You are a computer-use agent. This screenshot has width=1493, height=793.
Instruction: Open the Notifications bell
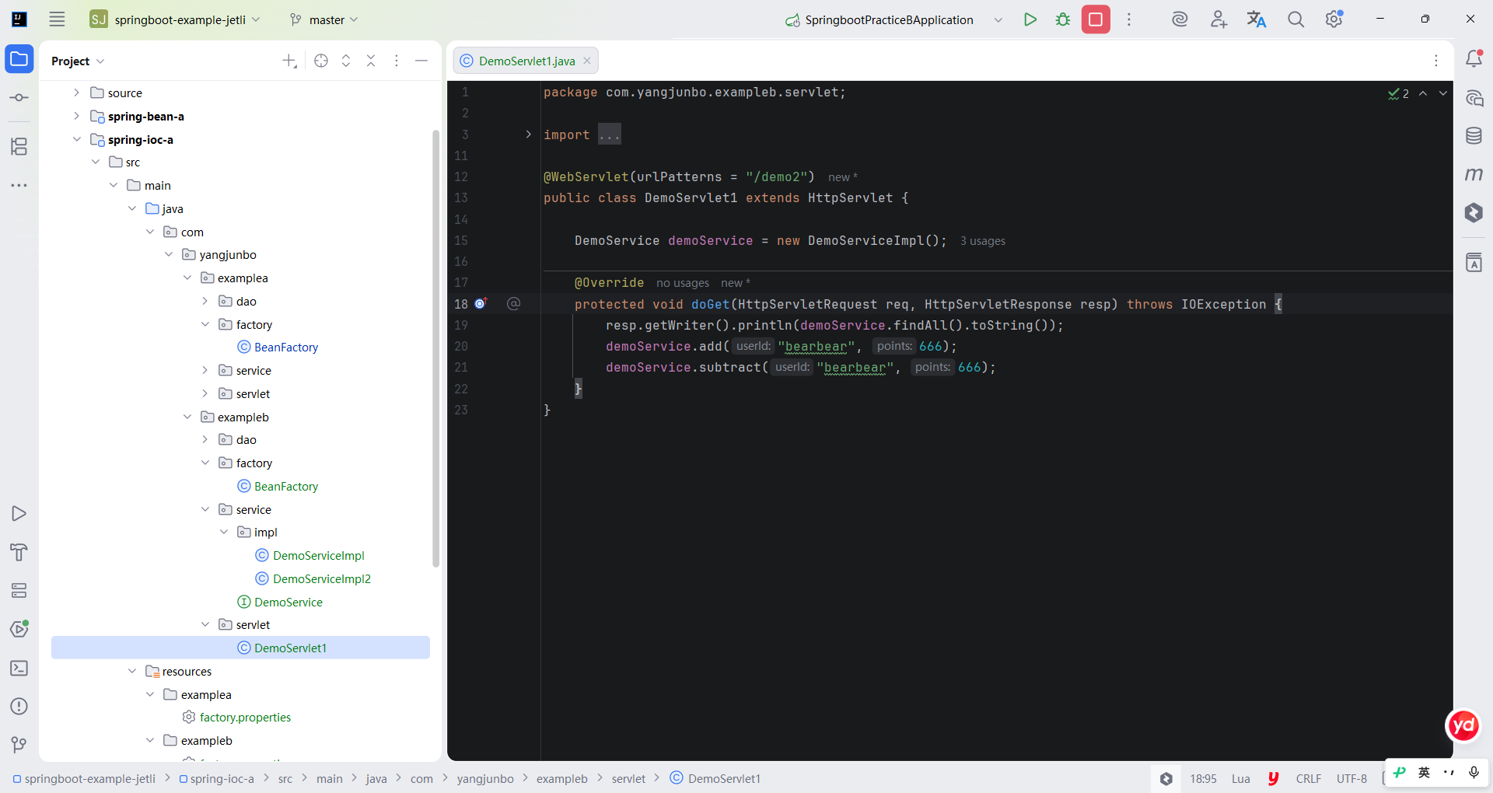(x=1474, y=59)
